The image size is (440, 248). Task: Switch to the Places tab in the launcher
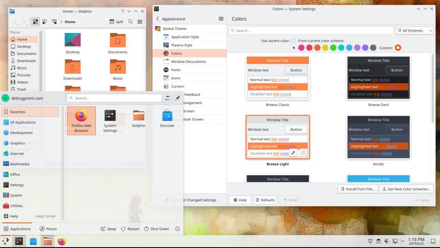pyautogui.click(x=48, y=229)
